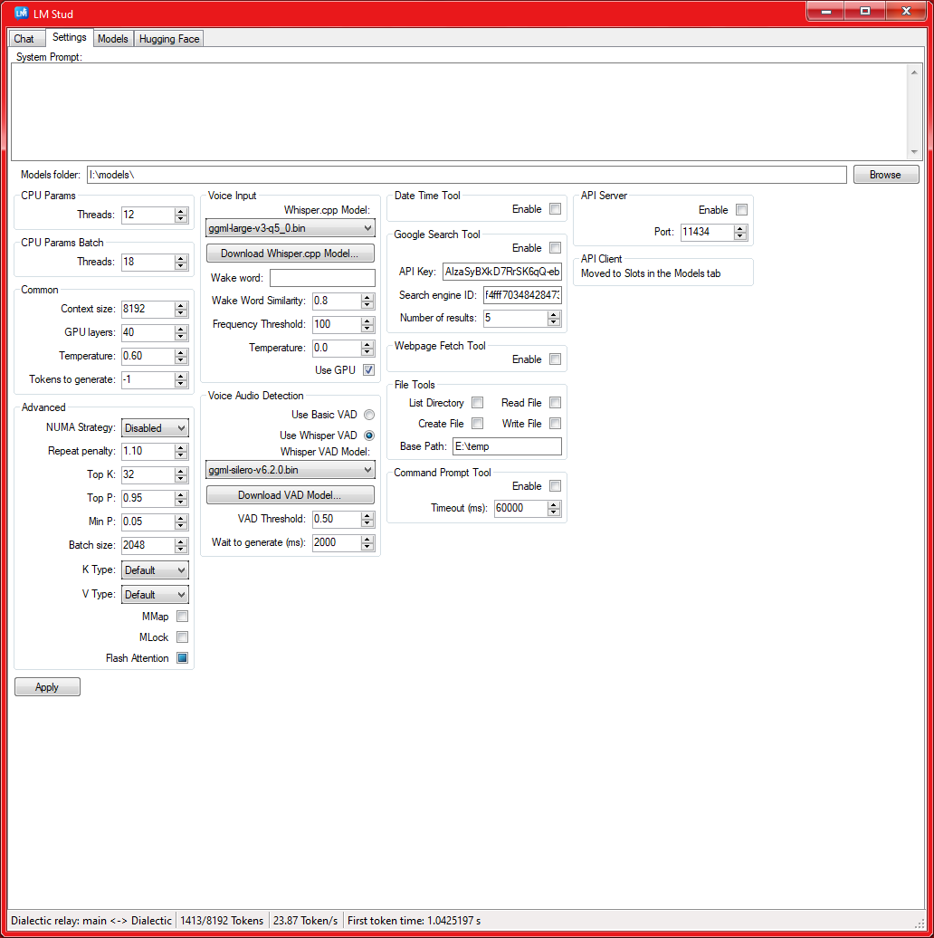Viewport: 934px width, 938px height.
Task: Enable the Google Search Tool checkbox
Action: pos(555,248)
